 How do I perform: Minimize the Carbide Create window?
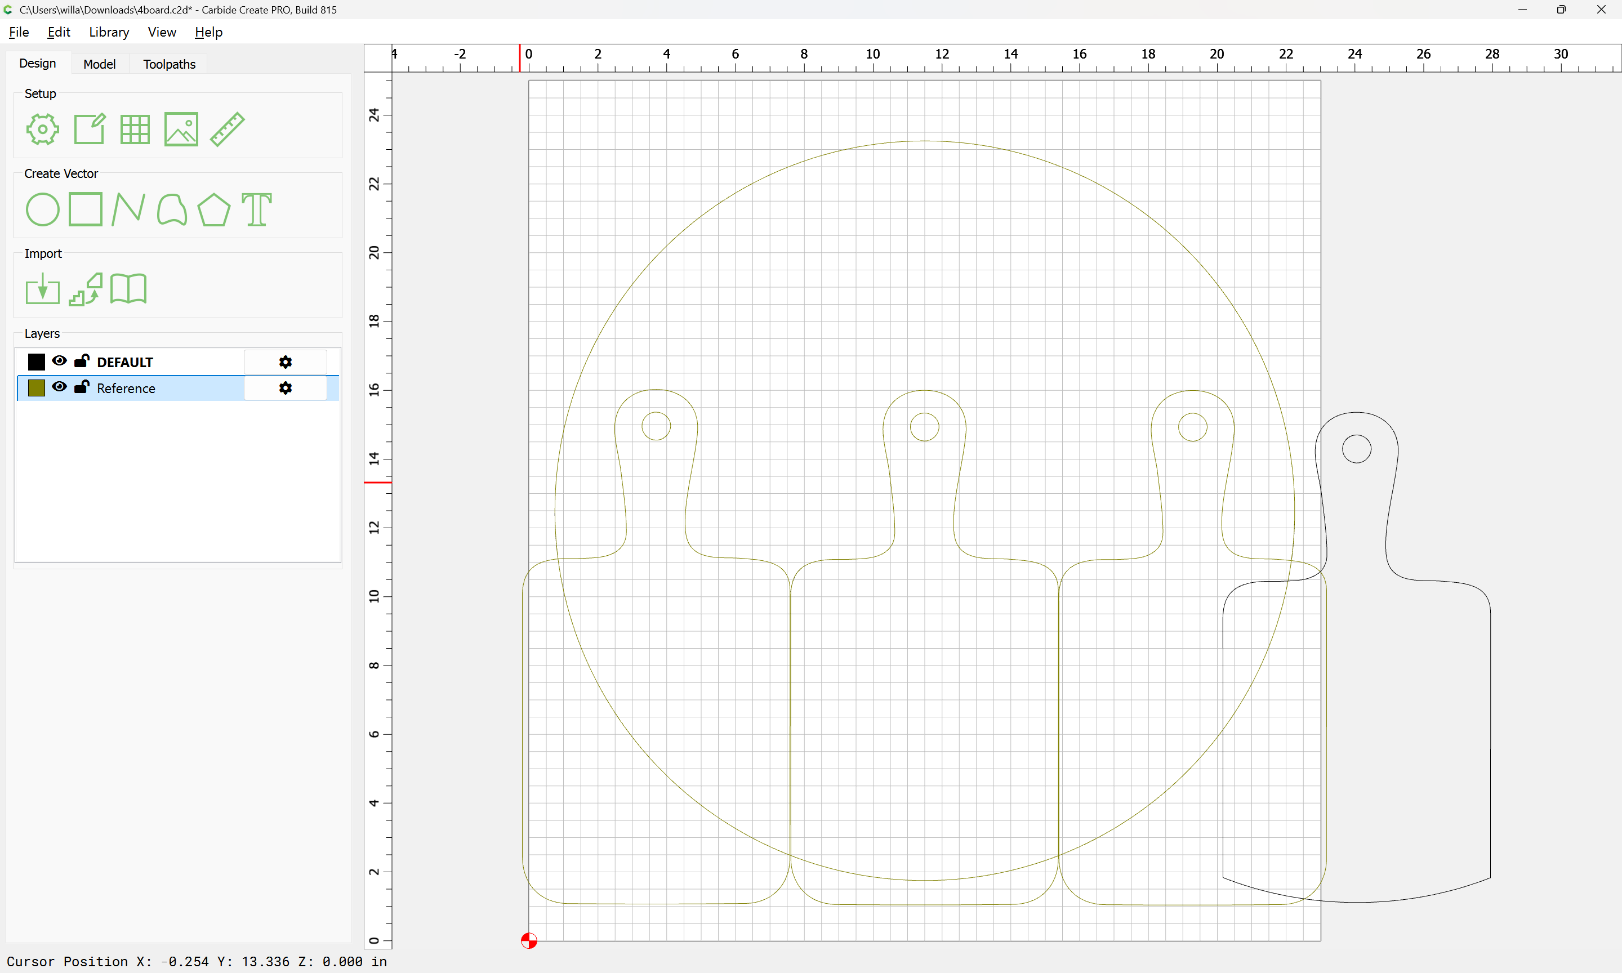point(1522,10)
